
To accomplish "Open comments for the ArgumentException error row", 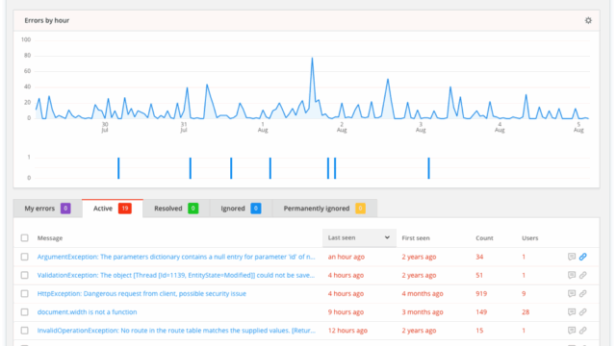I will coord(572,257).
